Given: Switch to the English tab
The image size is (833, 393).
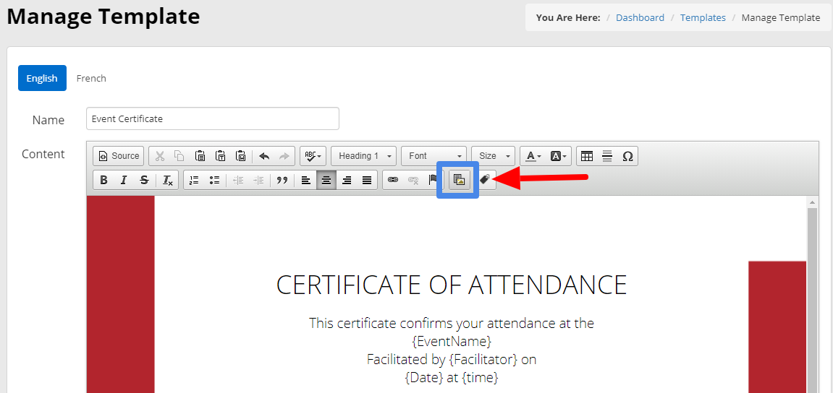Looking at the screenshot, I should point(42,78).
